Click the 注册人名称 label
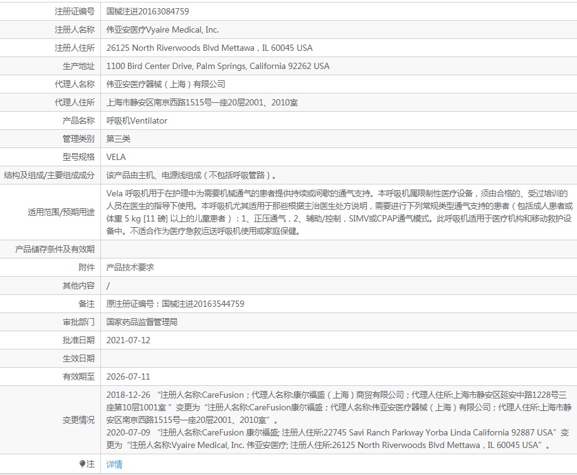 click(x=75, y=29)
